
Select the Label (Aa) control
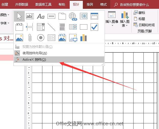(x=41, y=16)
